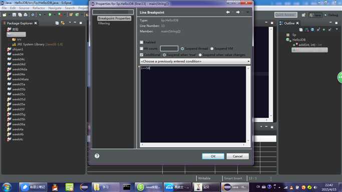Click the green Run button in toolbar
The width and height of the screenshot is (342, 192).
coord(50,14)
